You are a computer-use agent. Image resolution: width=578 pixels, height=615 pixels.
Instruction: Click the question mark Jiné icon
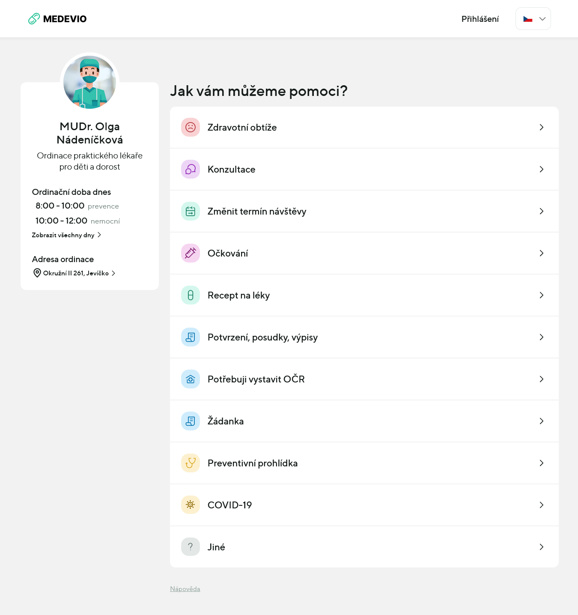(191, 547)
